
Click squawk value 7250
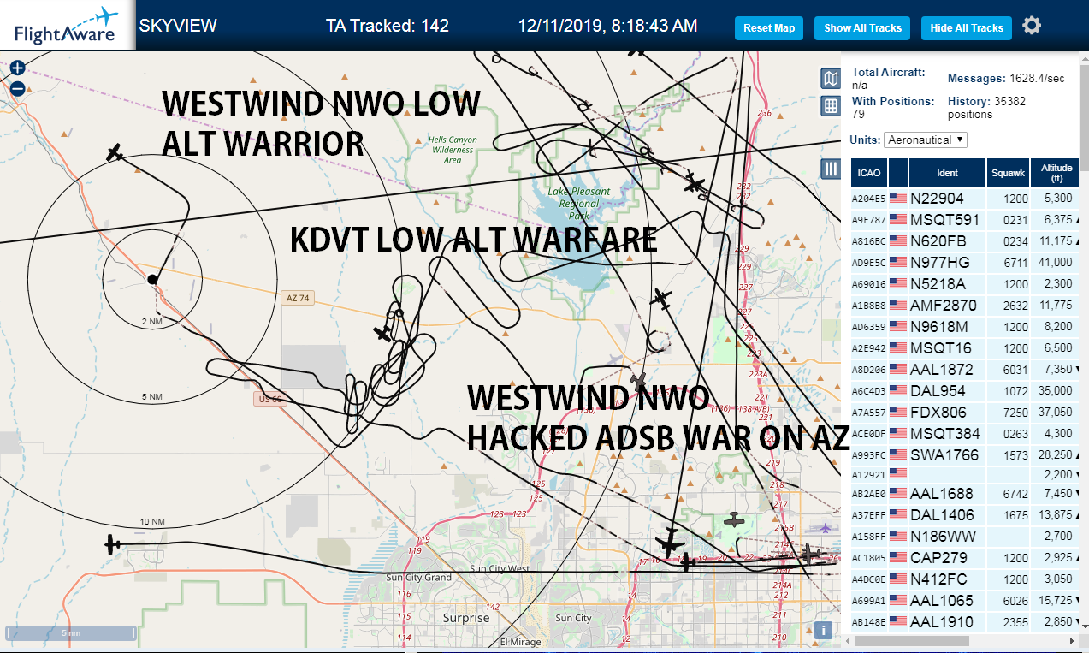pyautogui.click(x=1015, y=413)
